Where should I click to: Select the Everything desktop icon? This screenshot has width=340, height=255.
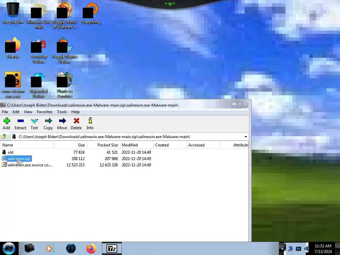click(x=91, y=13)
